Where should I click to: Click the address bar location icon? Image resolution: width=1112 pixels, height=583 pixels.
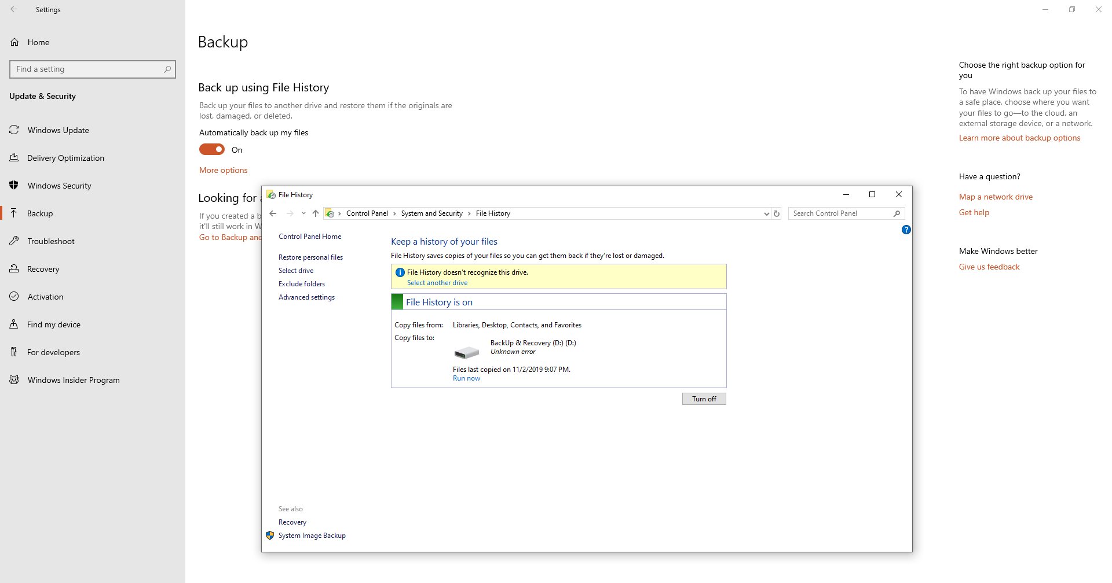pyautogui.click(x=330, y=213)
